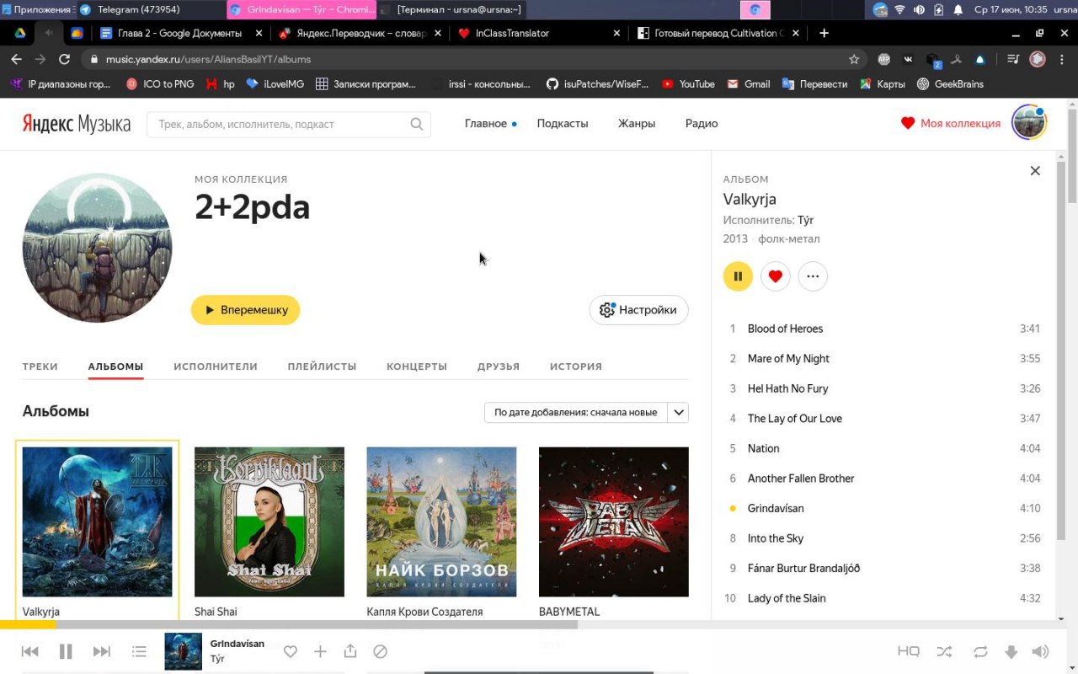Open YouTube bookmark in bookmarks bar
The width and height of the screenshot is (1078, 674).
point(688,84)
